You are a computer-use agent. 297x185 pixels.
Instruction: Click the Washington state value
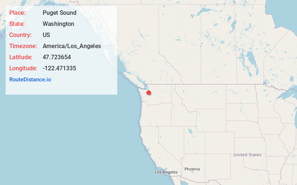[x=58, y=24]
